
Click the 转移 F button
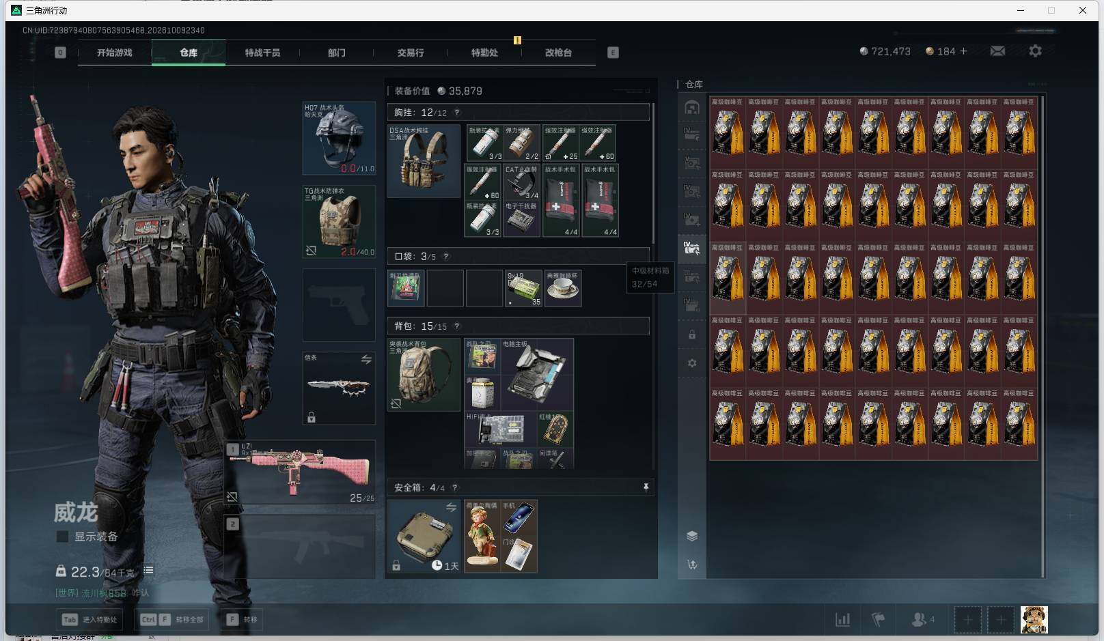tap(243, 620)
